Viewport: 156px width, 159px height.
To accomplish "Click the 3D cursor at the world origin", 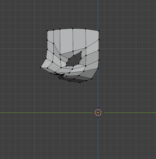I will 98,113.
